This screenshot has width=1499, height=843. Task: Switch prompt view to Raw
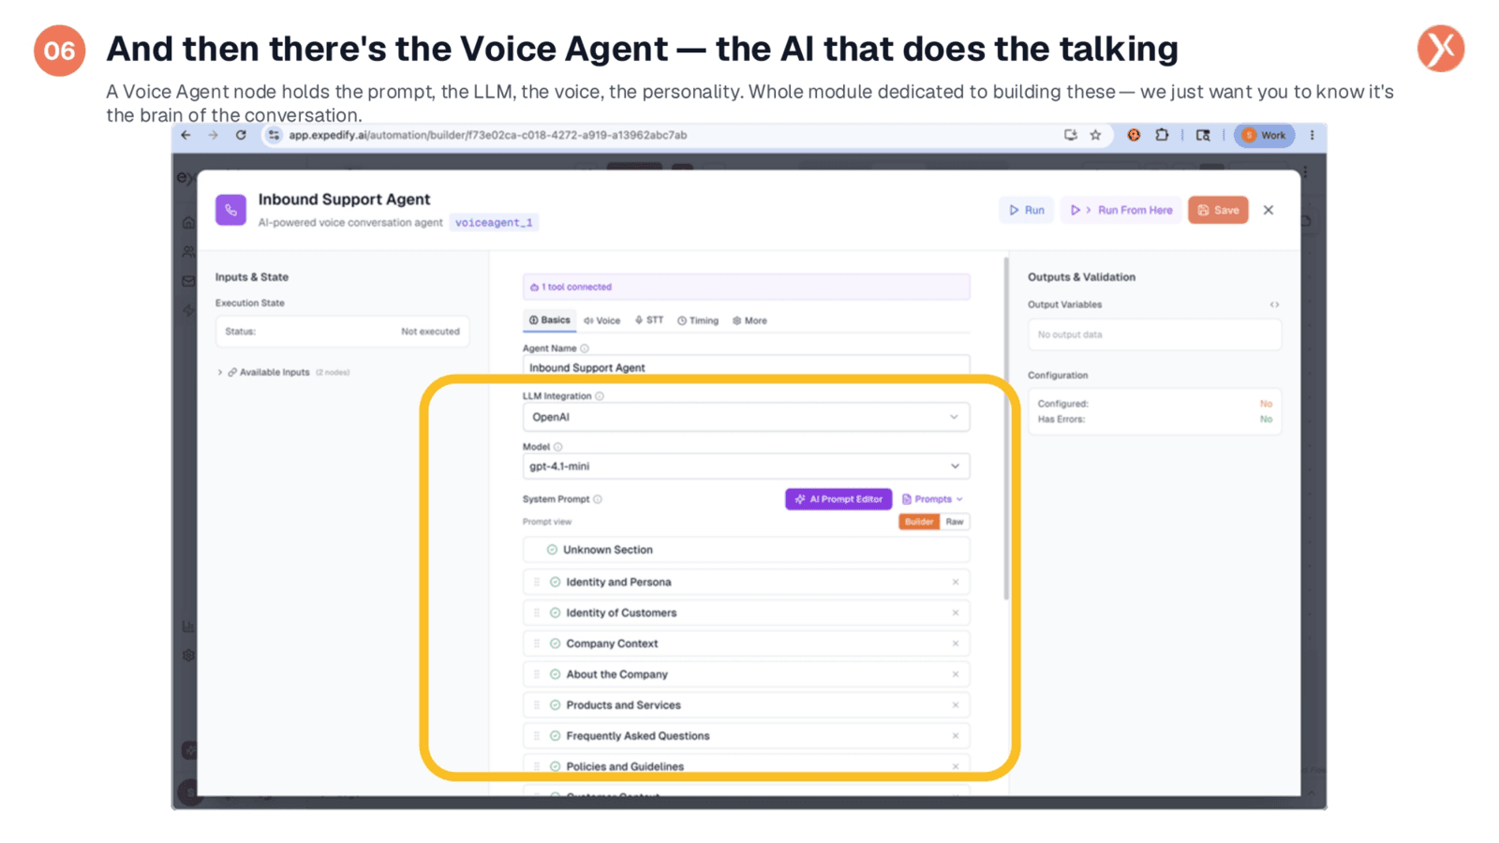click(x=955, y=522)
